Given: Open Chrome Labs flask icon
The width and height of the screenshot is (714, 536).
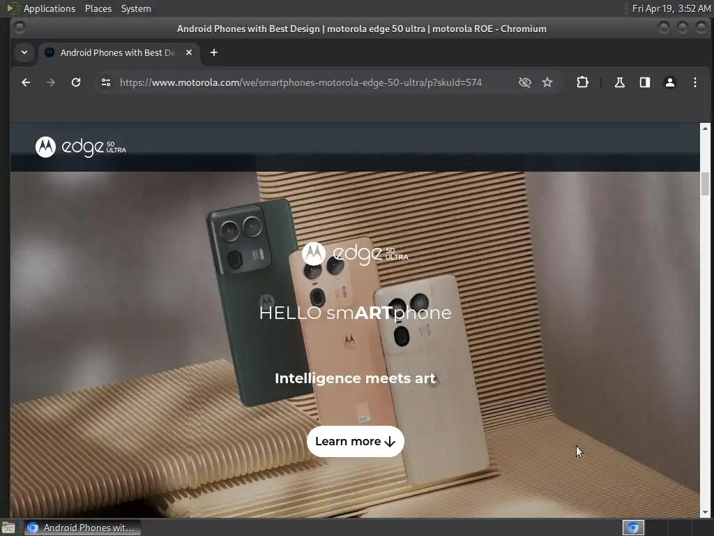Looking at the screenshot, I should click(619, 82).
